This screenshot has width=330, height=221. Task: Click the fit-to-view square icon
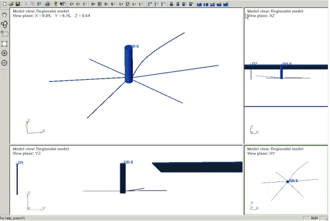(x=4, y=44)
